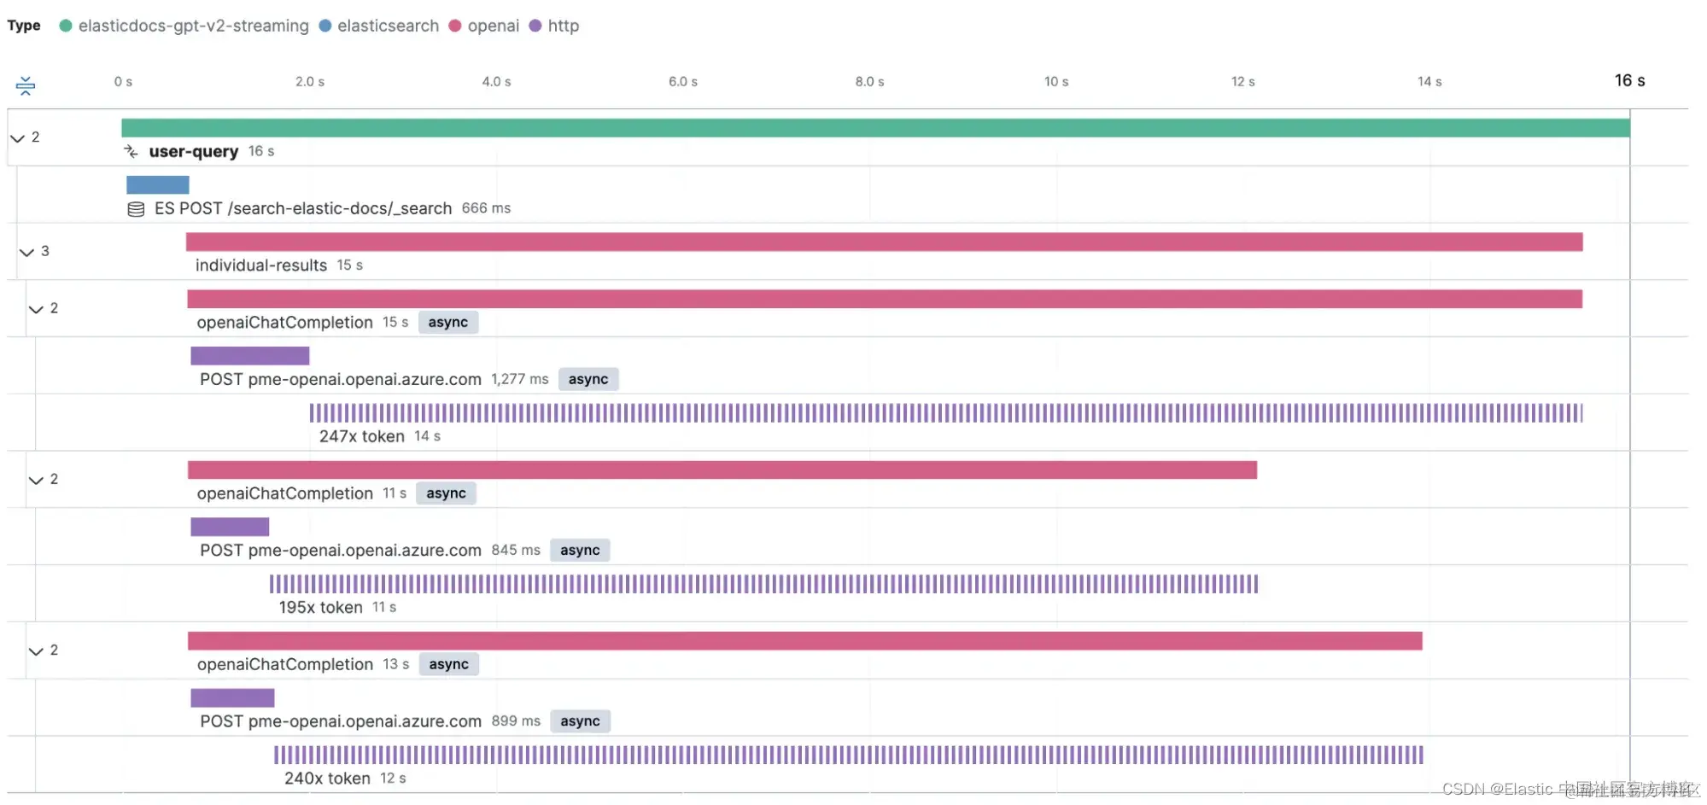
Task: Open the blue ES POST span bar
Action: click(x=158, y=185)
